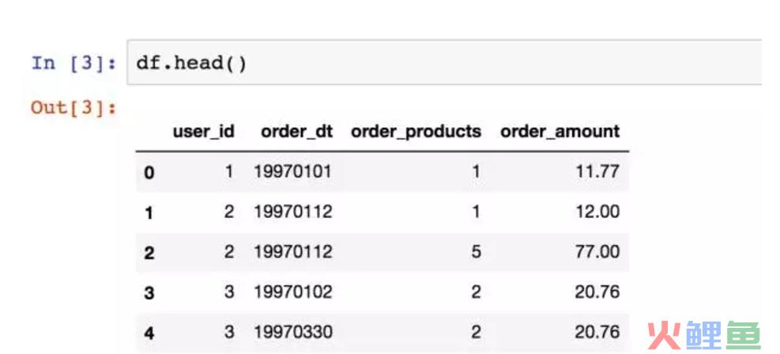Select the Out[3] output prompt
This screenshot has height=354, width=780.
pyautogui.click(x=73, y=107)
